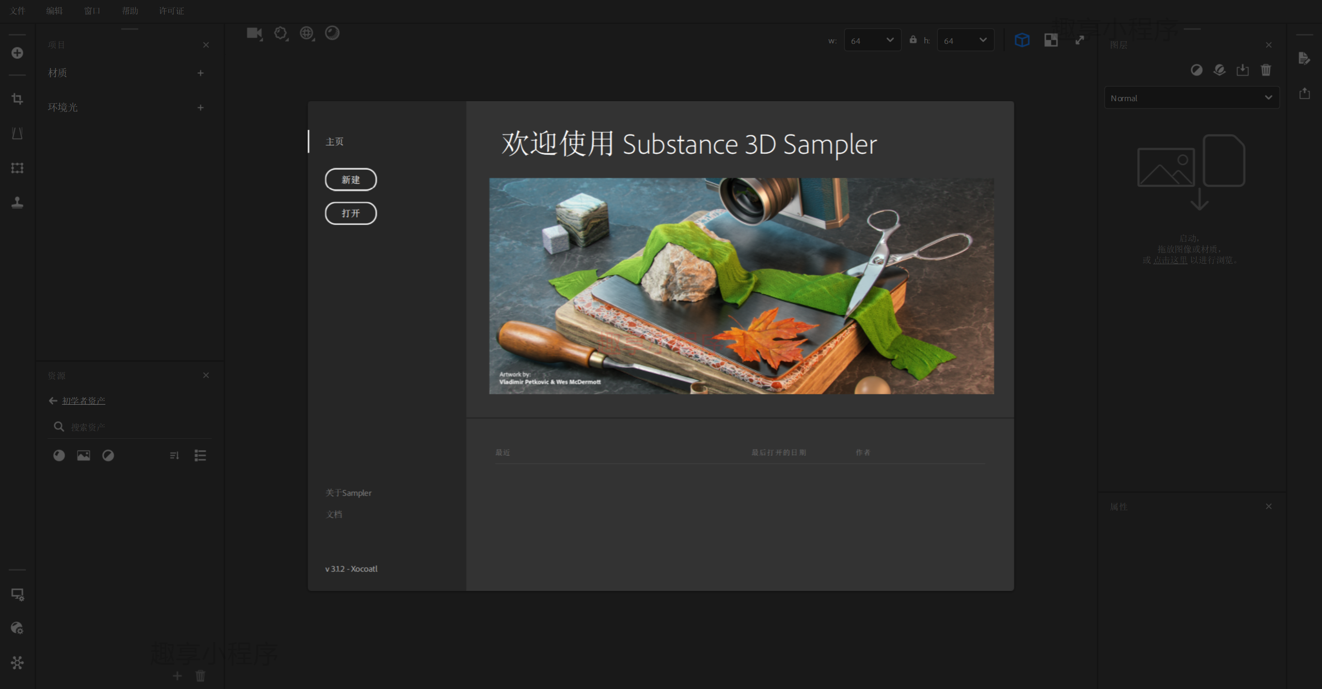
Task: Click the globe environment icon in viewport toolbar
Action: 307,34
